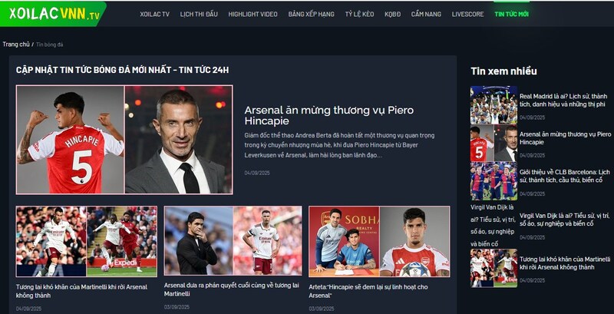
Task: Select the Tin tức mới tab
Action: pyautogui.click(x=511, y=14)
